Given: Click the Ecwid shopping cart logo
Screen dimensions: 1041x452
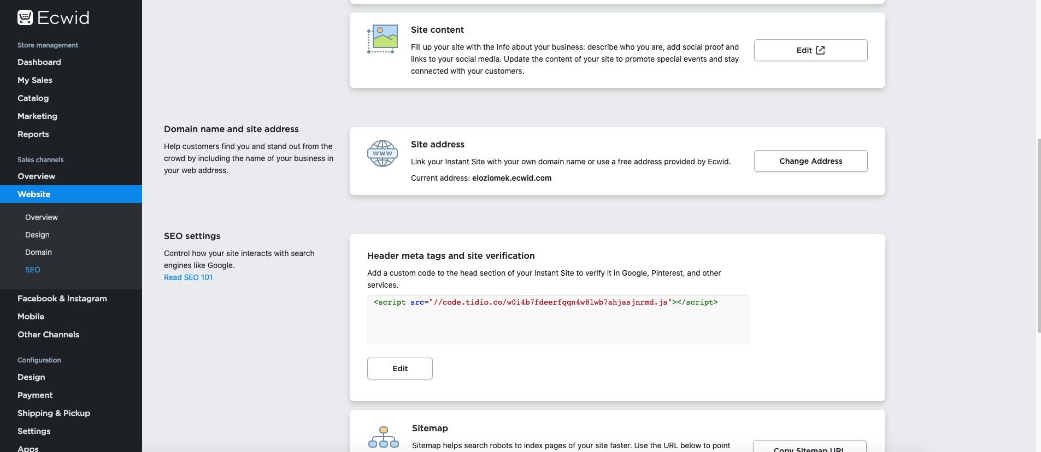Looking at the screenshot, I should point(25,18).
